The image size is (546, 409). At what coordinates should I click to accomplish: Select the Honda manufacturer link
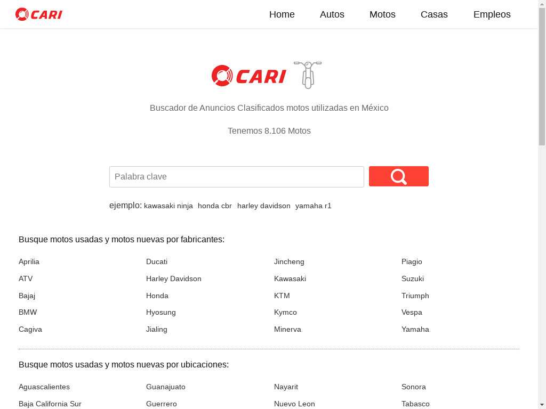(157, 296)
